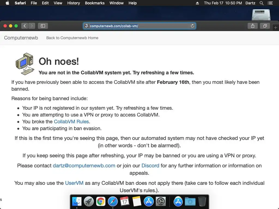Click the computer illustration beside Oh noes!

(25, 64)
